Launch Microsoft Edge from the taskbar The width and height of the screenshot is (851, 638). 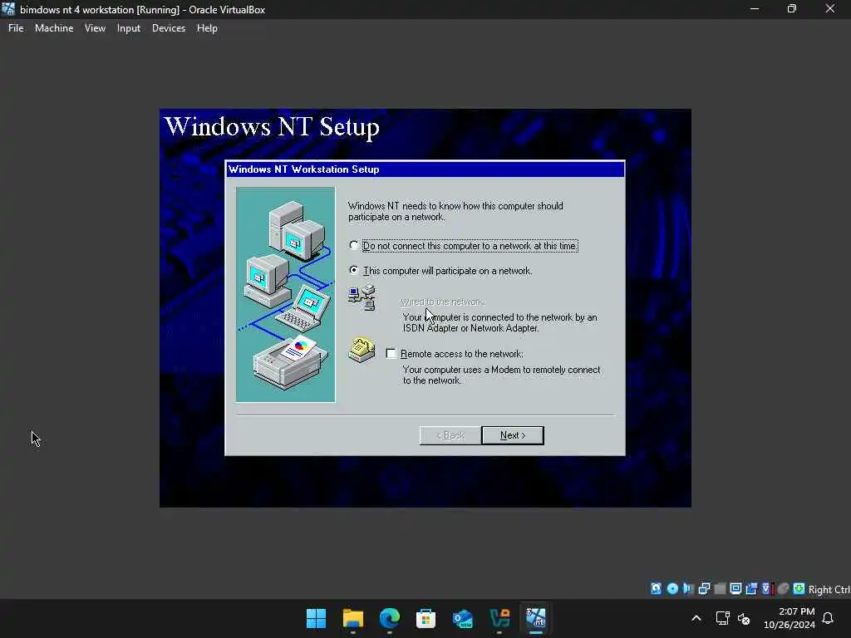pos(389,618)
